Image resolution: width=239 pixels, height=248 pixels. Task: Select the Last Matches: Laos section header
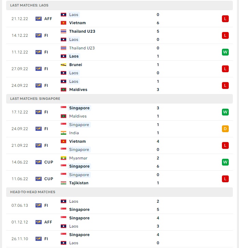point(119,5)
